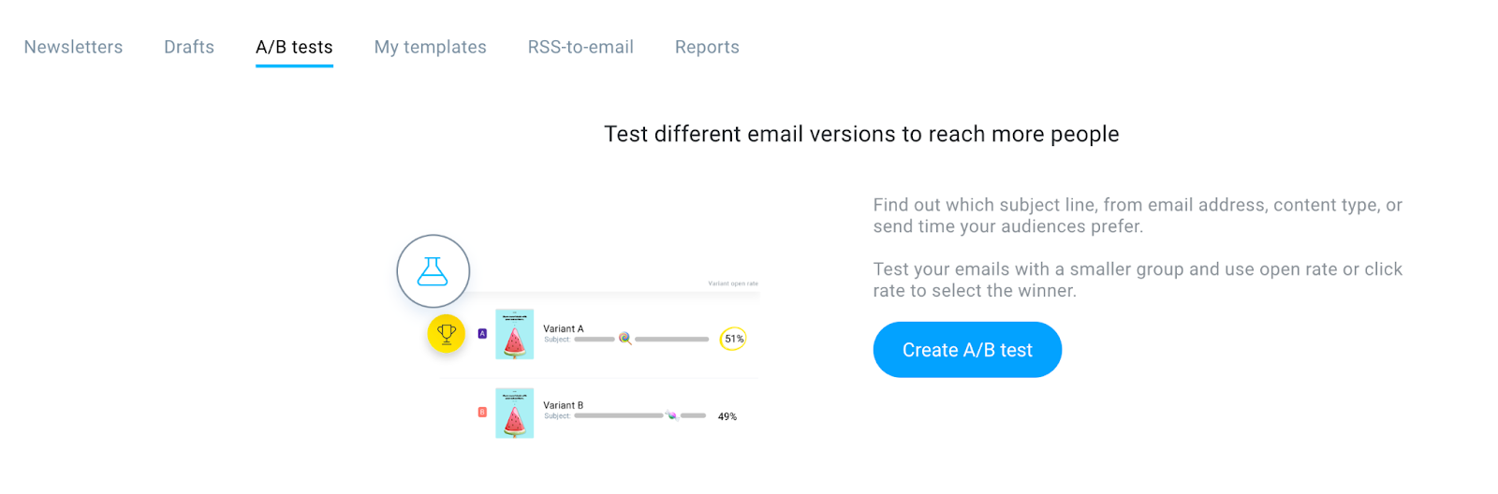Image resolution: width=1498 pixels, height=494 pixels.
Task: Click the Variant A label
Action: [564, 328]
